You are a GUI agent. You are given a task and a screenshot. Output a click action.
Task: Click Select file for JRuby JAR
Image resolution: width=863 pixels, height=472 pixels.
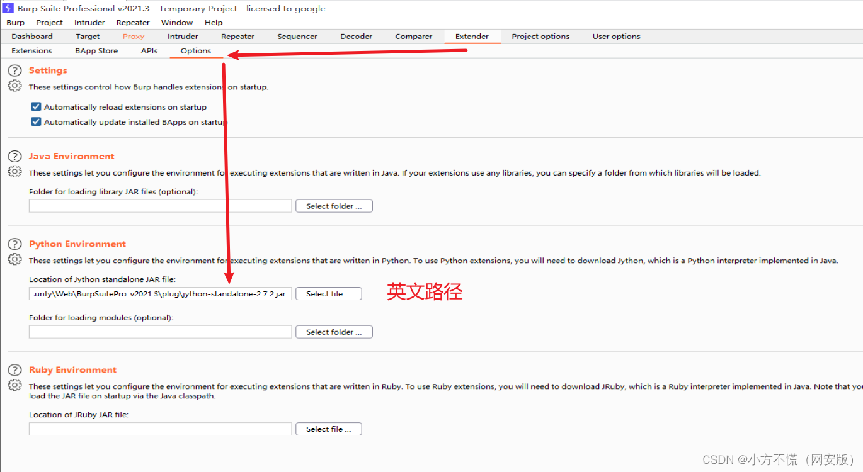tap(329, 429)
